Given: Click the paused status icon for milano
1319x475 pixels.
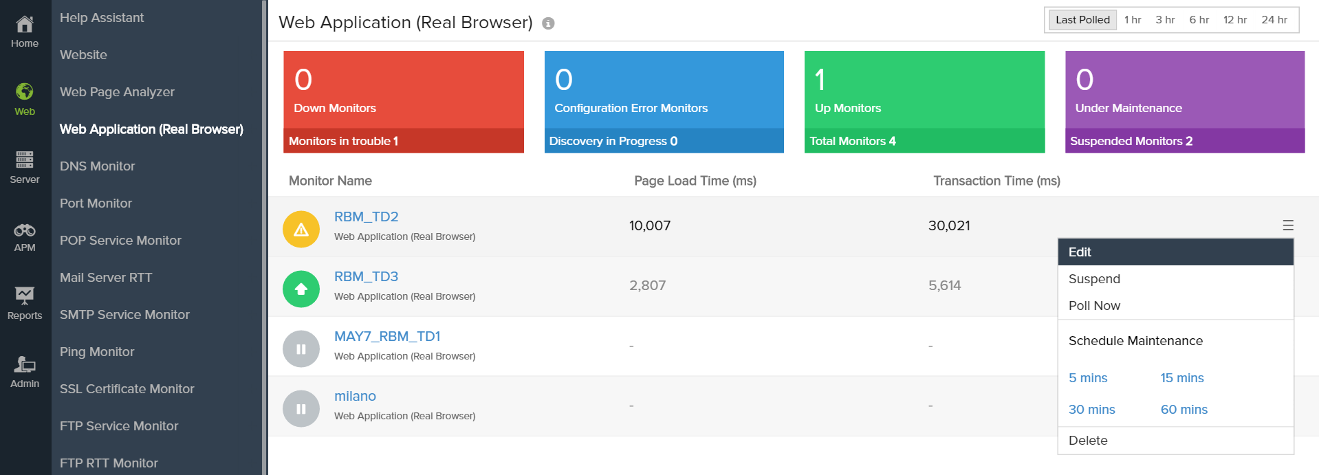Looking at the screenshot, I should 301,409.
